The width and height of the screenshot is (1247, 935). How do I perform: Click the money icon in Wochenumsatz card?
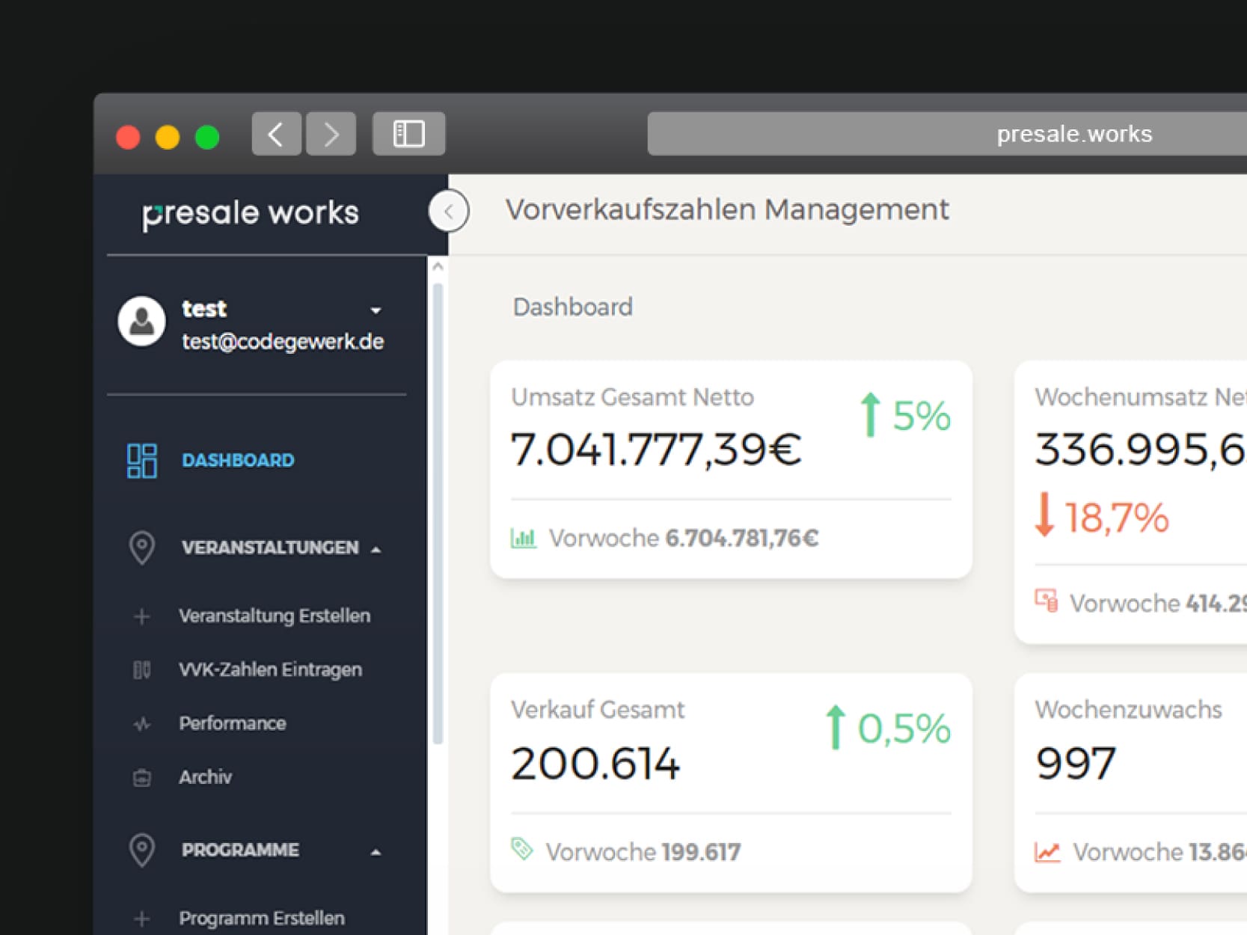click(x=1047, y=601)
